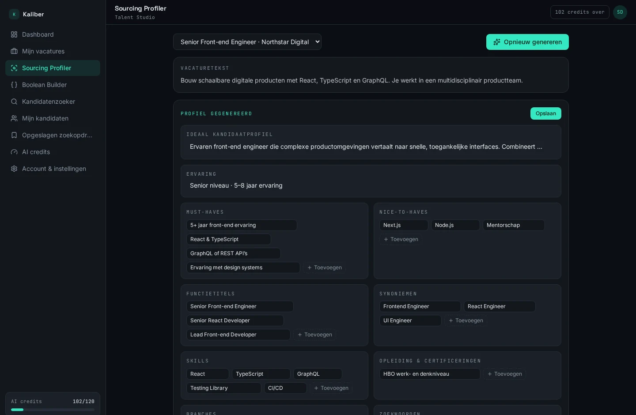Click the magnifier icon for Kandidatenzoeker
Screen dimensions: 636x415
pyautogui.click(x=14, y=102)
